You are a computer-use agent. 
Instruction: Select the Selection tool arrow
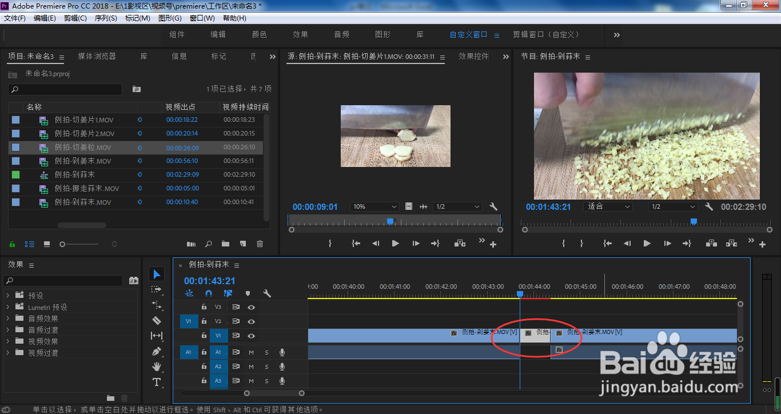click(x=157, y=274)
